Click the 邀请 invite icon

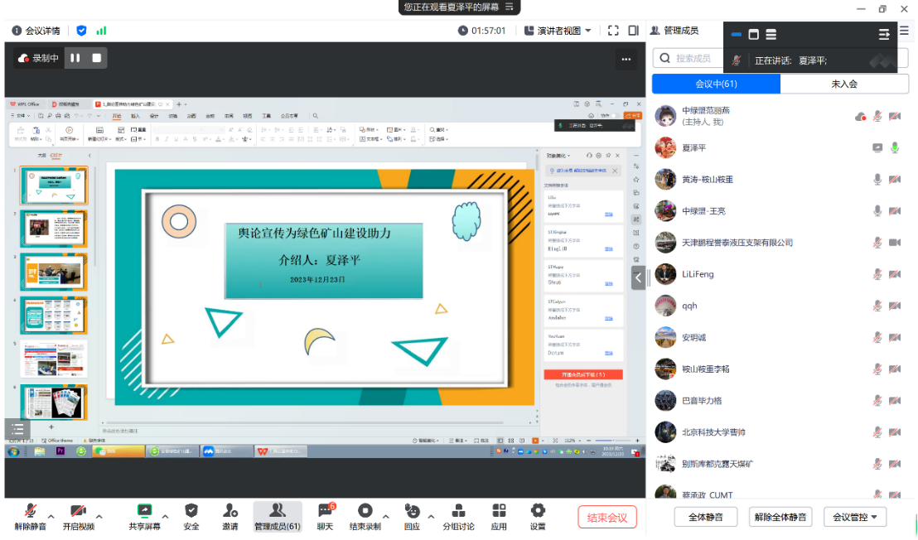[230, 511]
